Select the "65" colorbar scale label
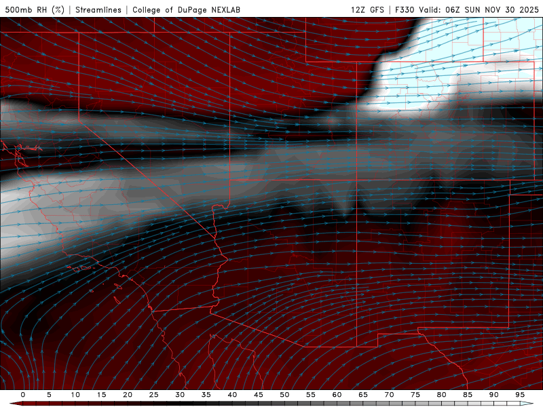543x407 pixels. 363,395
